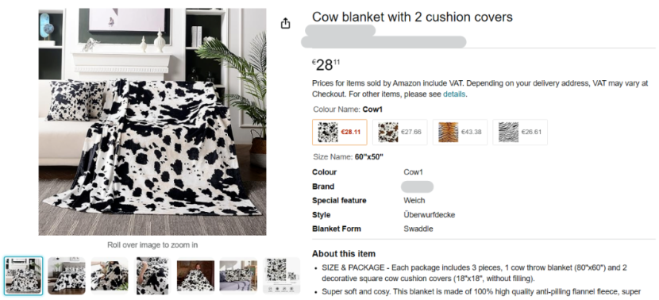659x300 pixels.
Task: Select the first thumbnail of sofa blanket
Action: (24, 275)
